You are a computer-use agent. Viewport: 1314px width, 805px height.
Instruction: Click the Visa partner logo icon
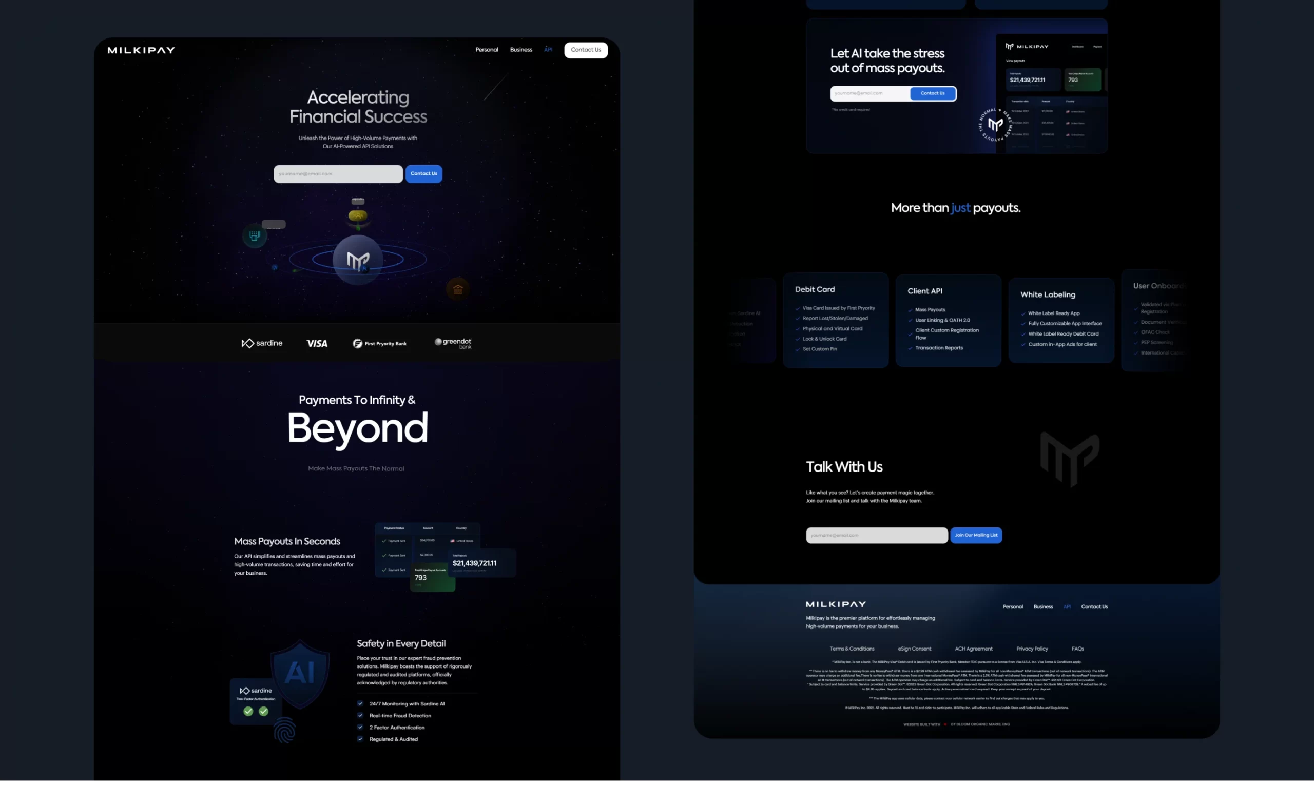pyautogui.click(x=318, y=342)
